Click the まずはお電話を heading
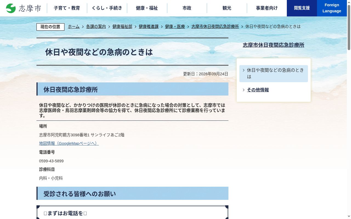Screen dimensions: 351x219 (x=65, y=213)
